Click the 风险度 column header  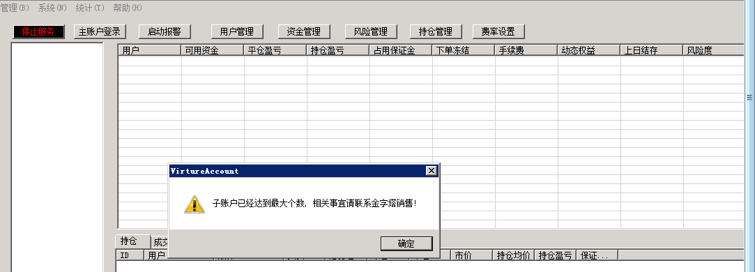[714, 50]
